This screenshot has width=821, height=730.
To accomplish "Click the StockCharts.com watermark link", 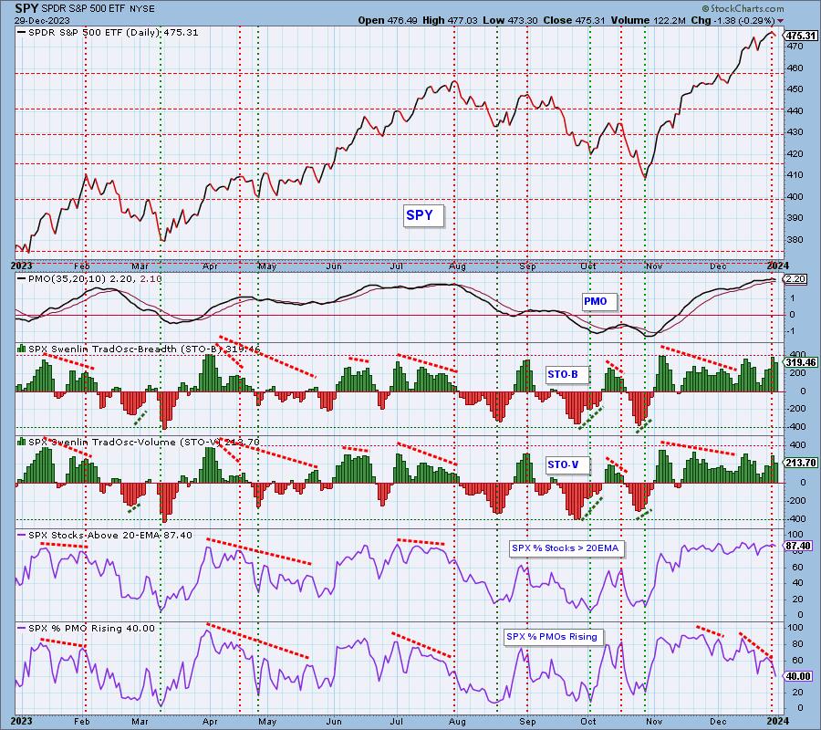I will (x=743, y=9).
